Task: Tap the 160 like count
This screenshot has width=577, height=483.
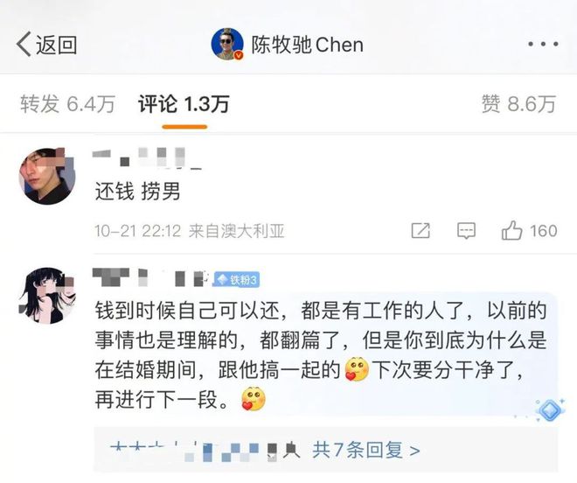Action: pyautogui.click(x=543, y=231)
